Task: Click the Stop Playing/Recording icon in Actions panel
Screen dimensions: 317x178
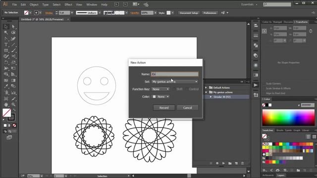Action: (211, 163)
